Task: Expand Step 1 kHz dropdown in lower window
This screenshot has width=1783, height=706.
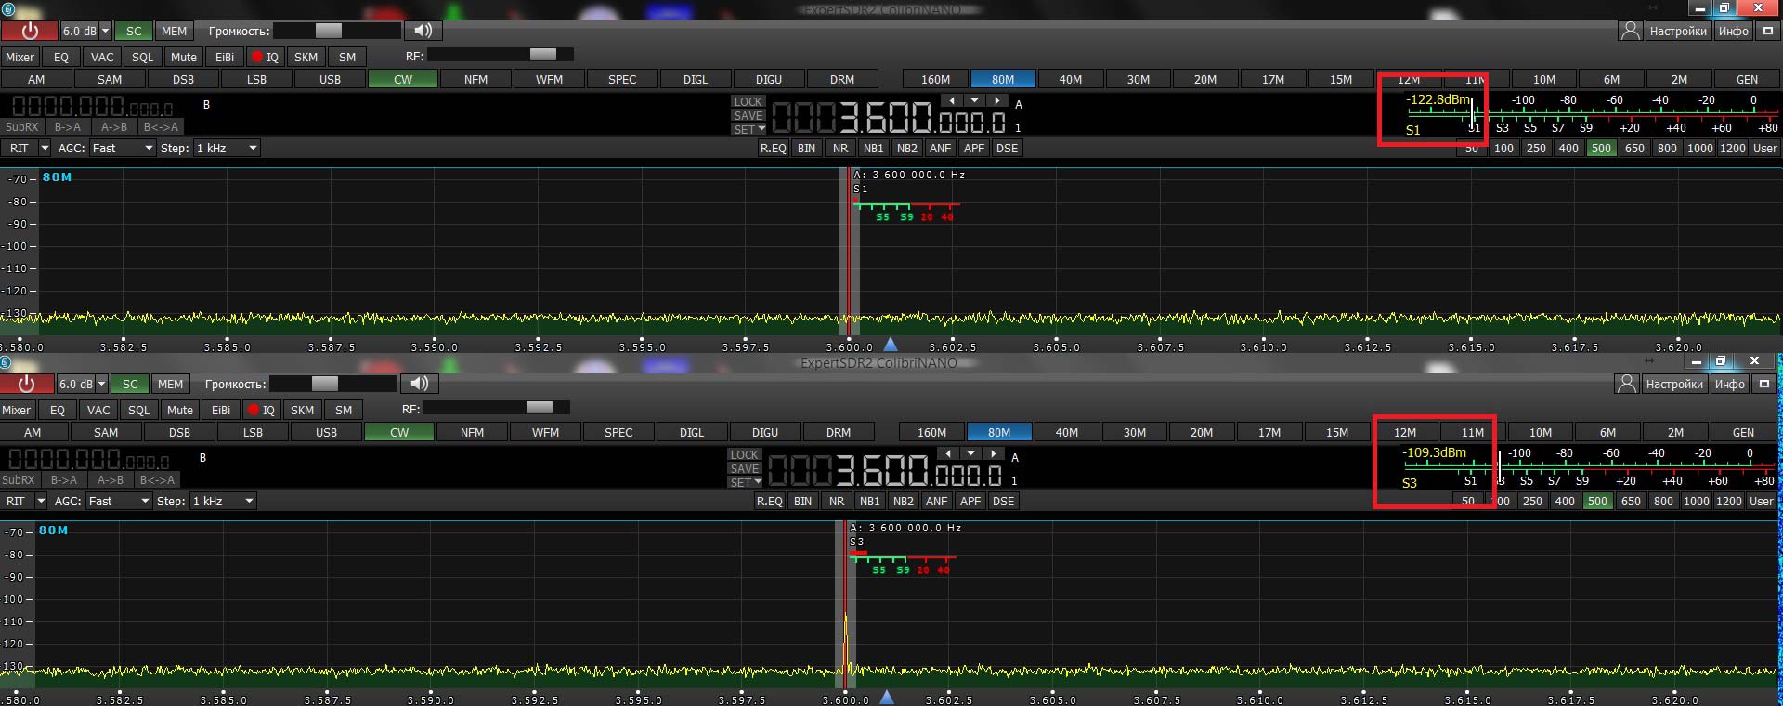Action: tap(223, 501)
